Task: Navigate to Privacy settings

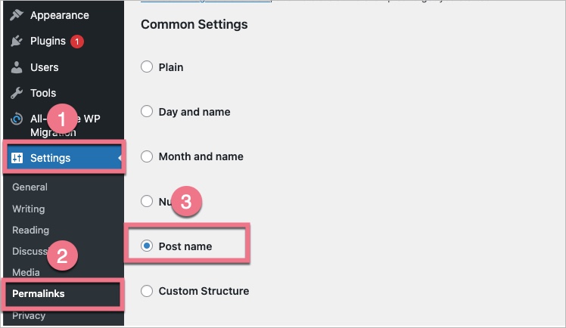Action: (29, 315)
